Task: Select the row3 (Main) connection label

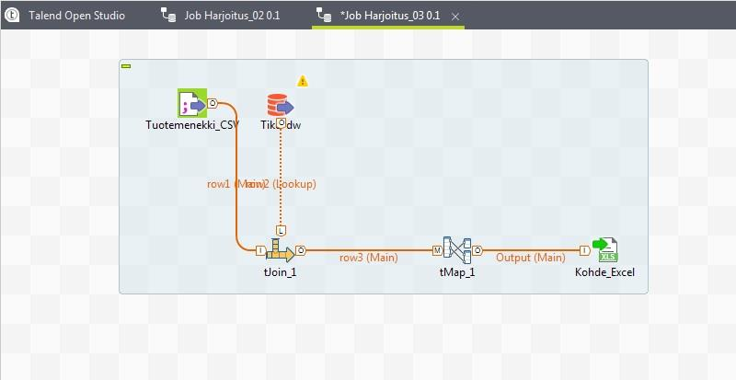Action: point(369,258)
